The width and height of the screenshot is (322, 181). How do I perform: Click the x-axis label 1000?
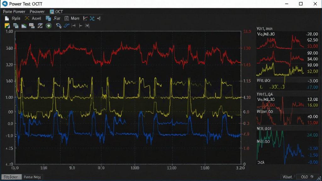pyautogui.click(x=135, y=168)
